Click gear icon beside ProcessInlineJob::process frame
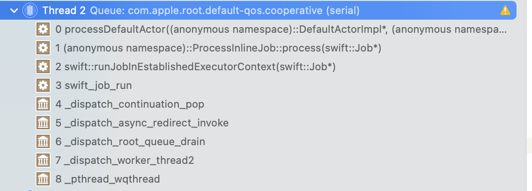Screen dimensions: 532x191 [43, 48]
